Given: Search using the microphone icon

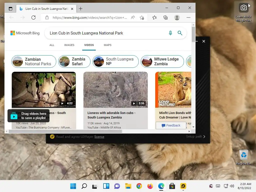Looking at the screenshot, I should coord(170,33).
